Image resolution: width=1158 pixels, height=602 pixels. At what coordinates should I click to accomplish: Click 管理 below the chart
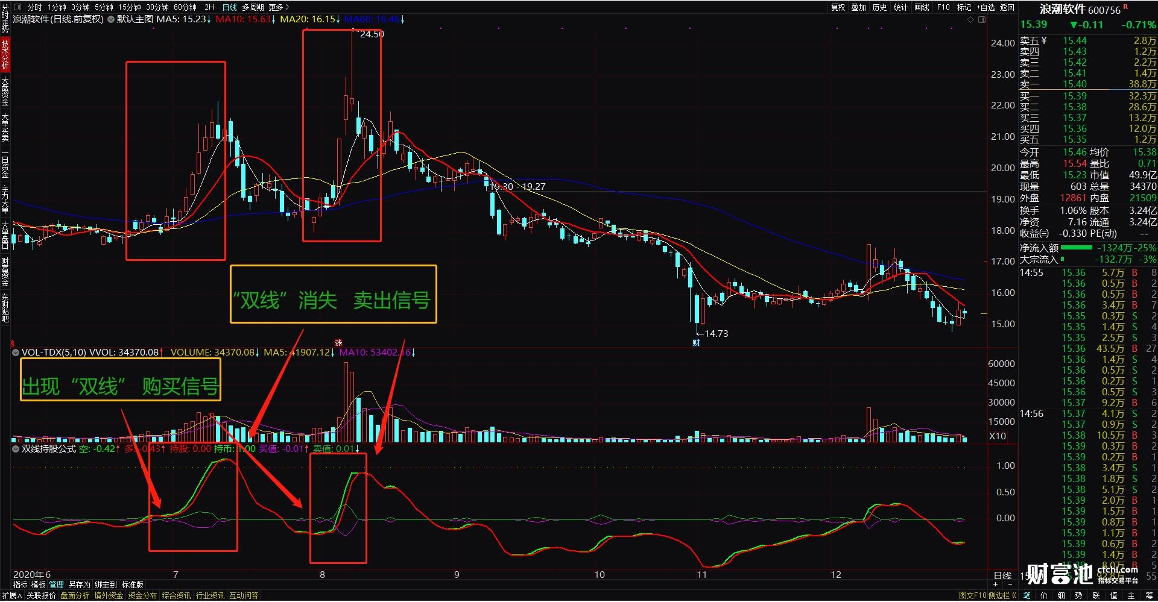pyautogui.click(x=56, y=585)
